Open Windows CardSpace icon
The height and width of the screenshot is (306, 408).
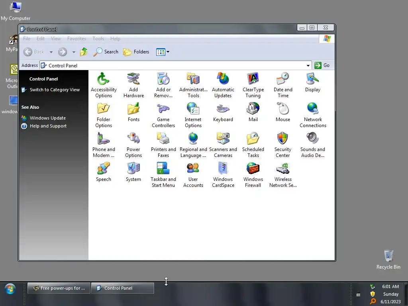pos(223,175)
